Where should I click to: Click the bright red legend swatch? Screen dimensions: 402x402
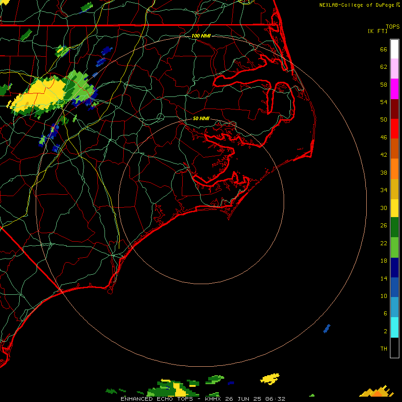click(x=394, y=129)
